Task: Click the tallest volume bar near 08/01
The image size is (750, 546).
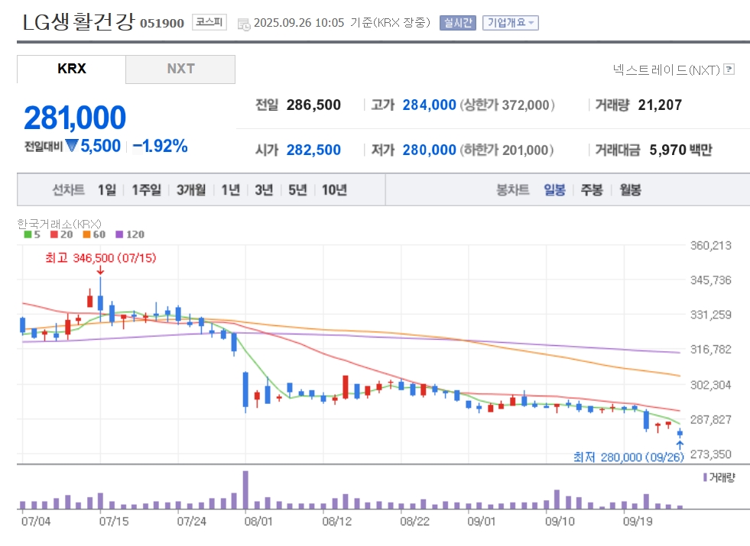Action: pyautogui.click(x=246, y=490)
